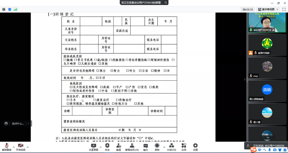
Task: Open breakout rooms (分组讨论) icon
Action: tap(171, 145)
